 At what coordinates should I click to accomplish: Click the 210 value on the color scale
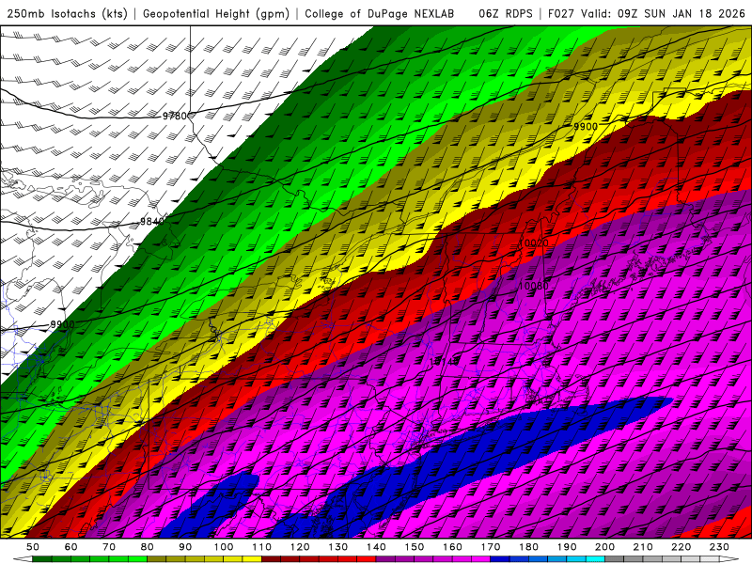[x=643, y=547]
